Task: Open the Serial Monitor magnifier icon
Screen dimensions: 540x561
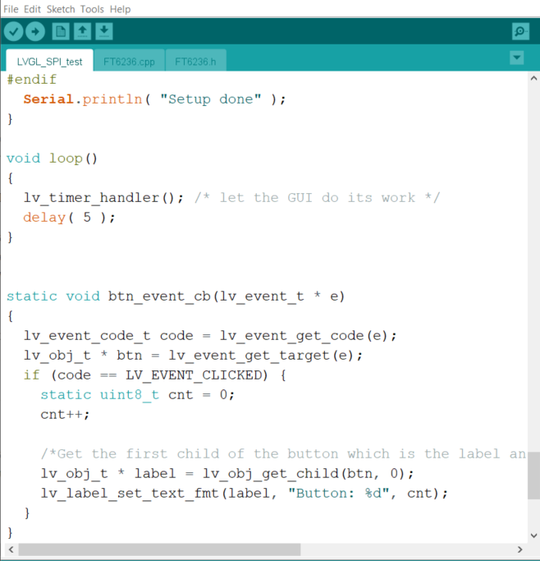Action: (520, 31)
